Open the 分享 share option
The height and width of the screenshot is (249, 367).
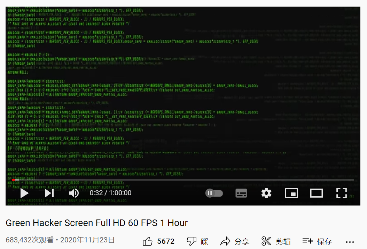pos(242,241)
